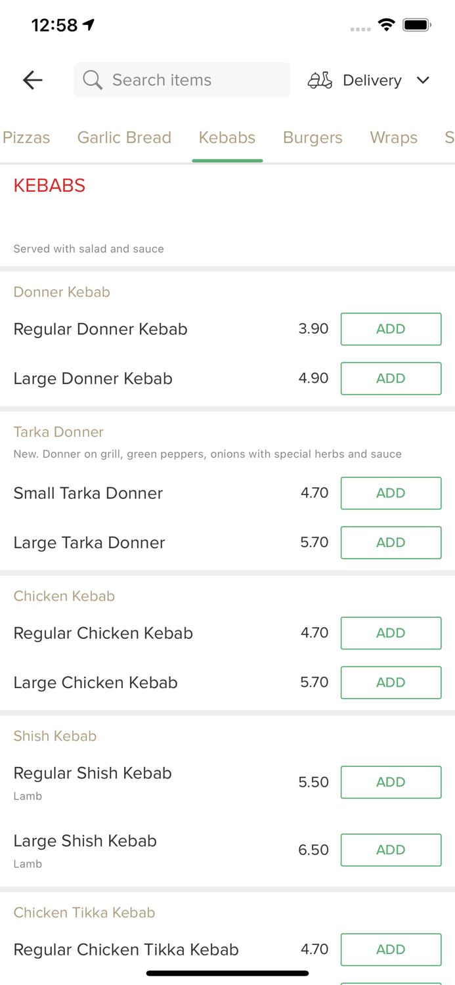Switch to the Pizzas tab
Image resolution: width=455 pixels, height=985 pixels.
(x=26, y=138)
